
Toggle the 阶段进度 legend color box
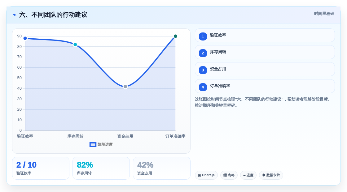(x=93, y=145)
